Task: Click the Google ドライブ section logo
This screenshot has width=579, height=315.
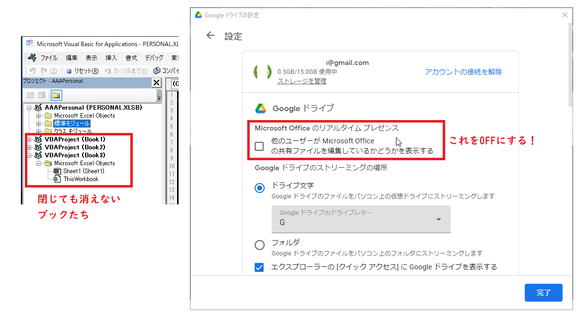Action: click(x=261, y=108)
